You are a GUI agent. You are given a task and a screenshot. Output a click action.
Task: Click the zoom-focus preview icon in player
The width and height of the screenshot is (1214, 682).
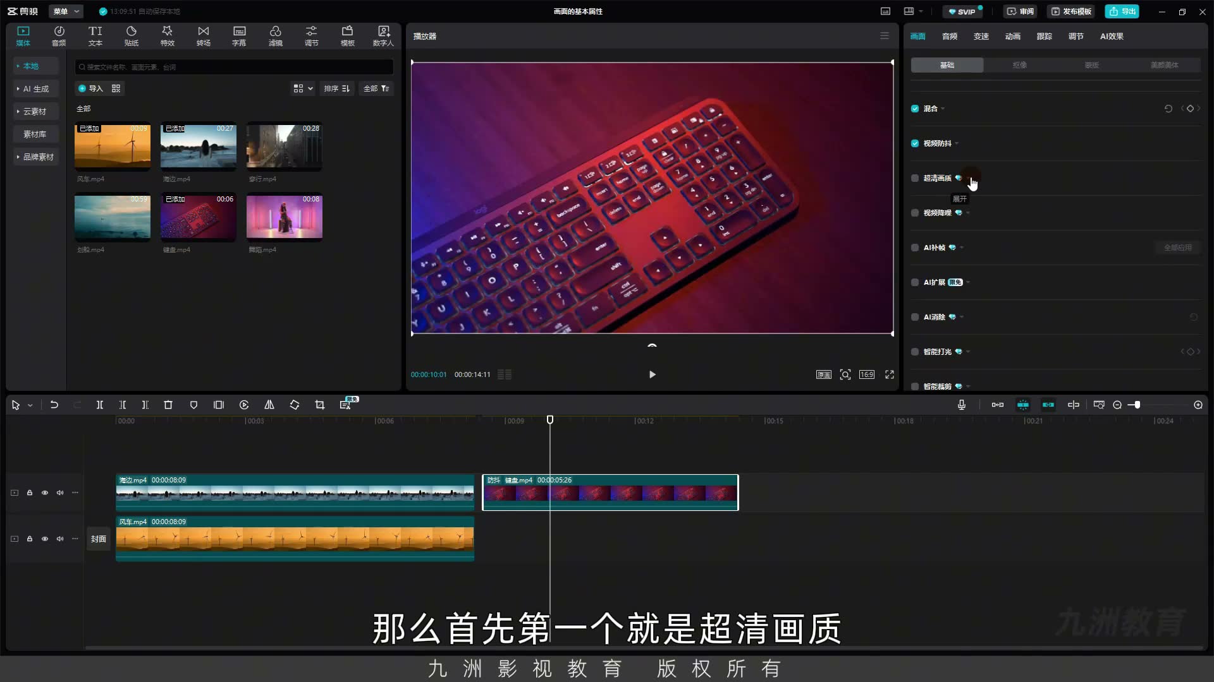coord(845,374)
